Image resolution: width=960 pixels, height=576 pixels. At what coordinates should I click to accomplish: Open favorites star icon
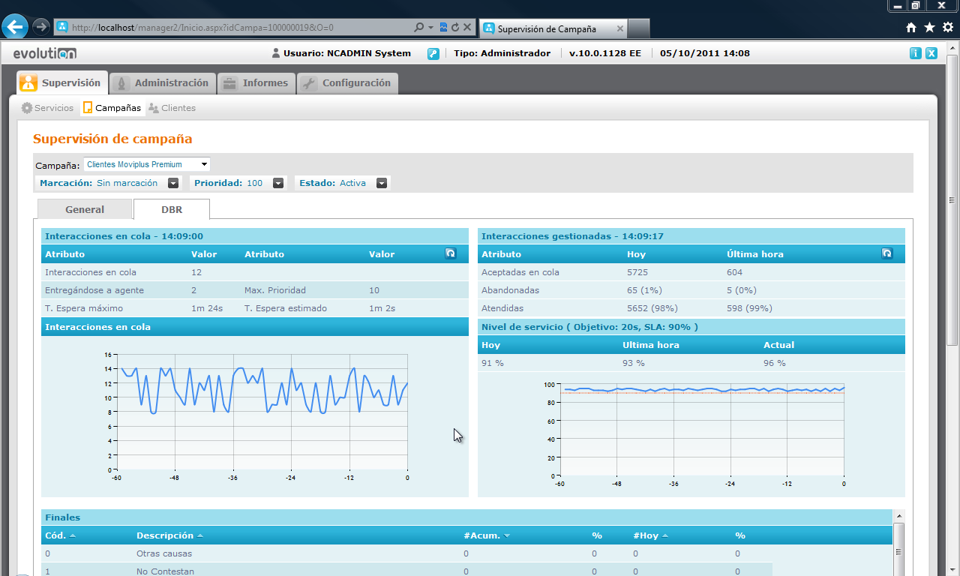click(929, 28)
